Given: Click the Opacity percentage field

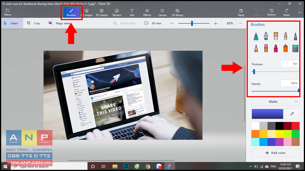Looking at the screenshot, I should 290,83.
